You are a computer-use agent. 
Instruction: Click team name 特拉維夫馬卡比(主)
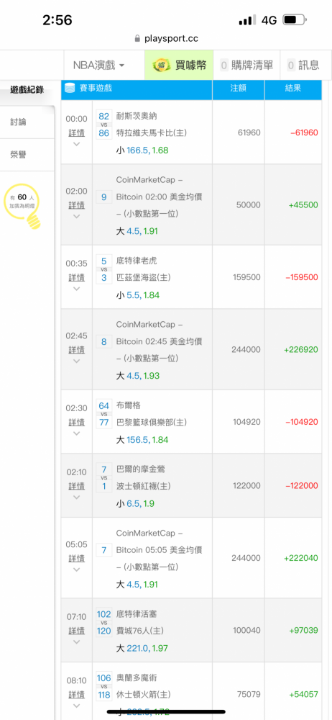point(152,132)
